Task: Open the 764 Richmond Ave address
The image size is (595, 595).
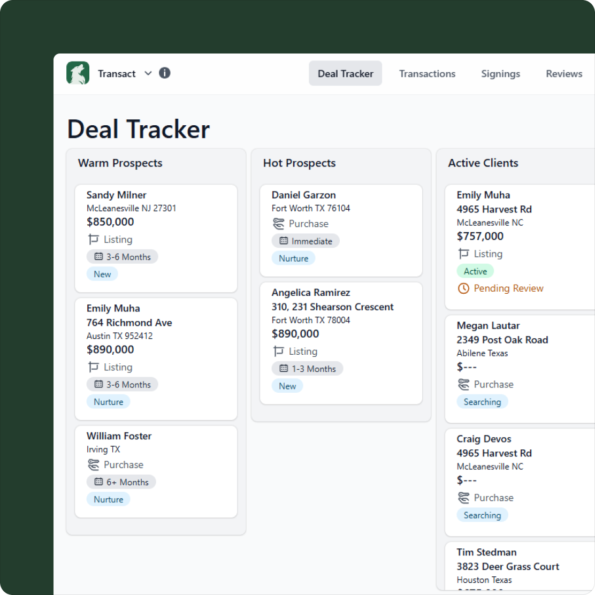Action: point(129,323)
